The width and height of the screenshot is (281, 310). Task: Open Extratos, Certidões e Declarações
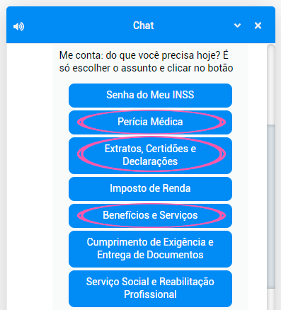(150, 156)
